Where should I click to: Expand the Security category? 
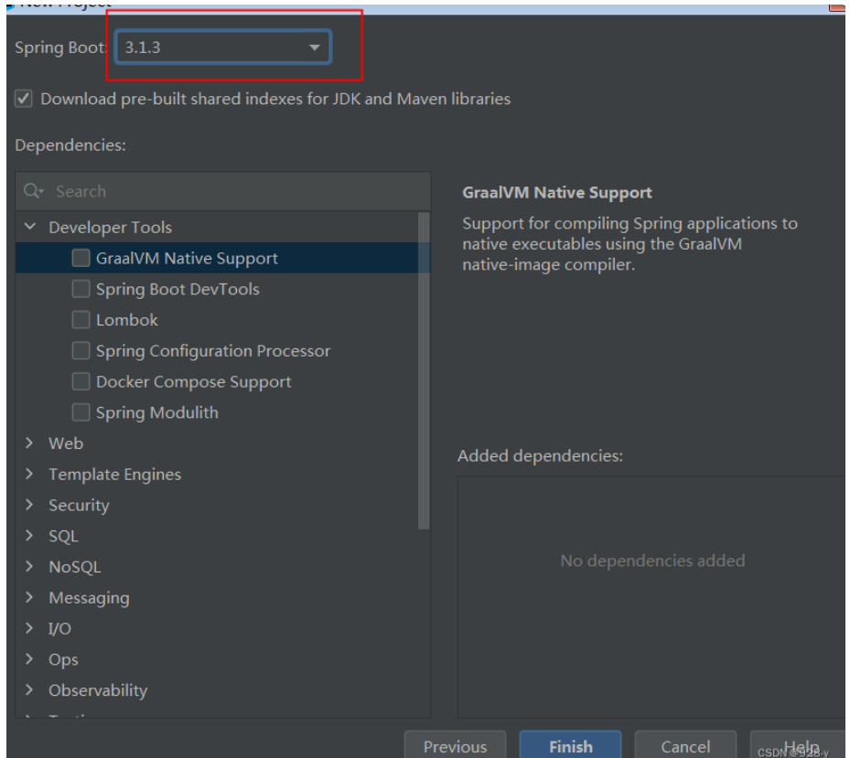coord(30,505)
